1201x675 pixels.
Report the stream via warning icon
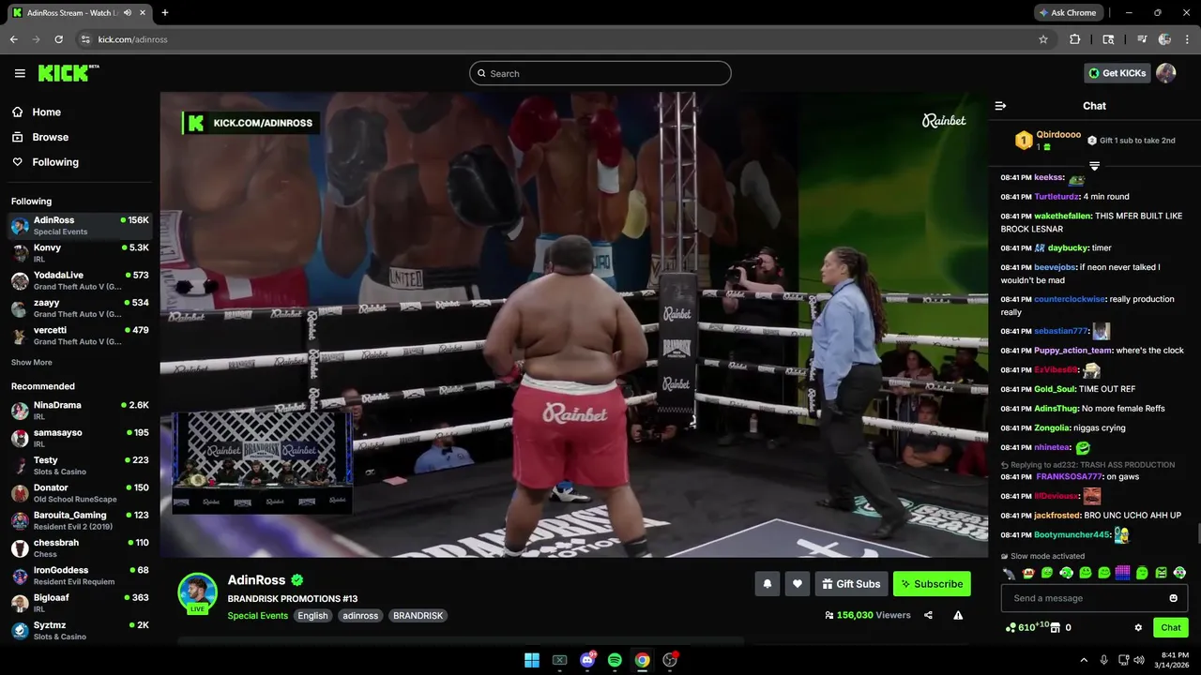click(958, 615)
